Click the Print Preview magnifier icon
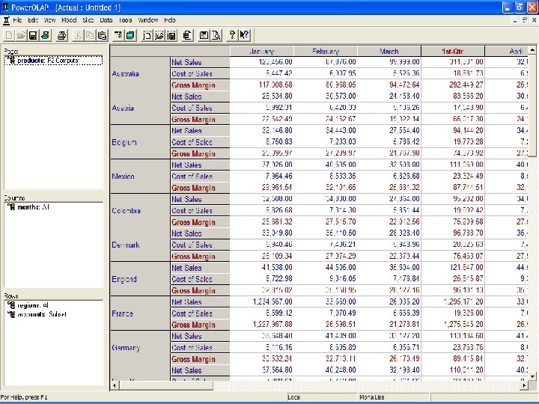539x404 pixels. (216, 35)
